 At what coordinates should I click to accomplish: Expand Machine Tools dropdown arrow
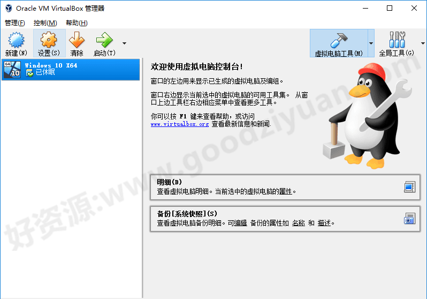[371, 43]
